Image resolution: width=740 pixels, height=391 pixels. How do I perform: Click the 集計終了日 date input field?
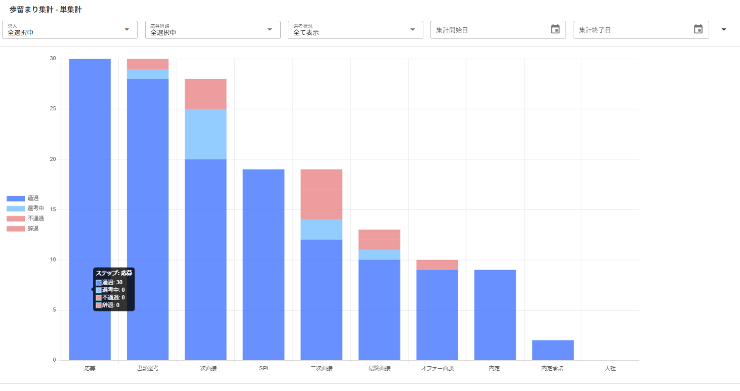pyautogui.click(x=641, y=30)
